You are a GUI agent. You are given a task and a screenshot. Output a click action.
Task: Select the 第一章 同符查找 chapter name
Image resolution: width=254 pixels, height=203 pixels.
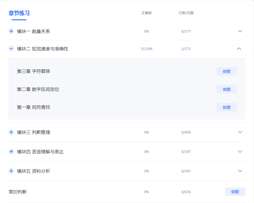click(34, 107)
